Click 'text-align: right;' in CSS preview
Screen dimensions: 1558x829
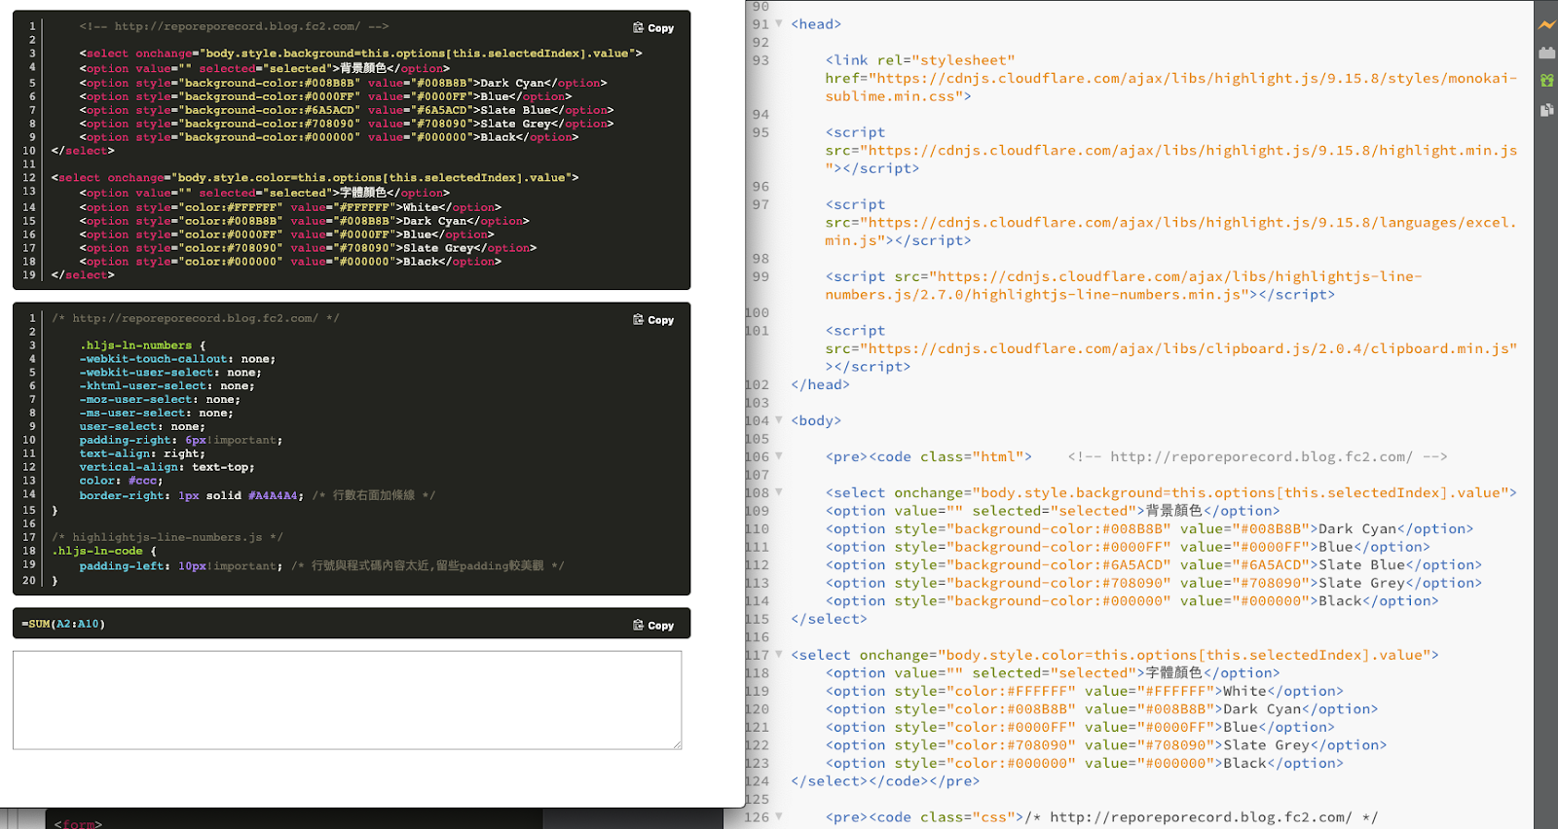point(142,453)
